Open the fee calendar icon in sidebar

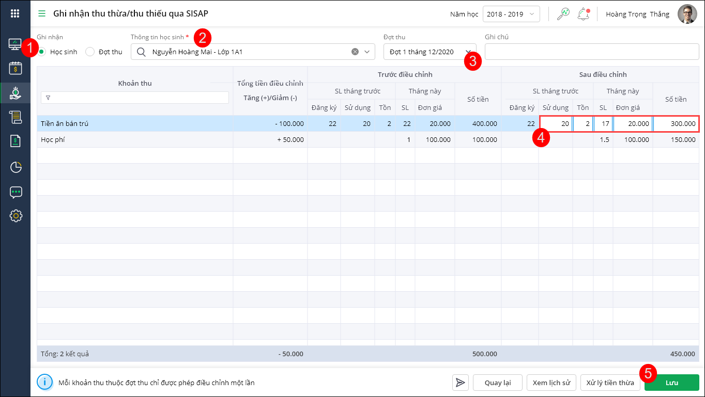(16, 68)
